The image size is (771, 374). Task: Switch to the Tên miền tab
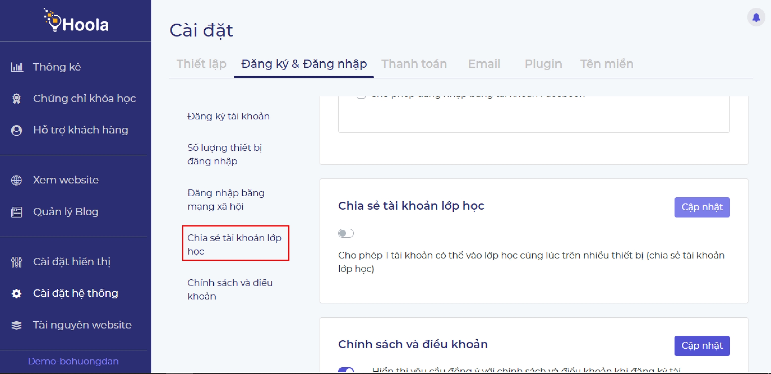coord(606,64)
